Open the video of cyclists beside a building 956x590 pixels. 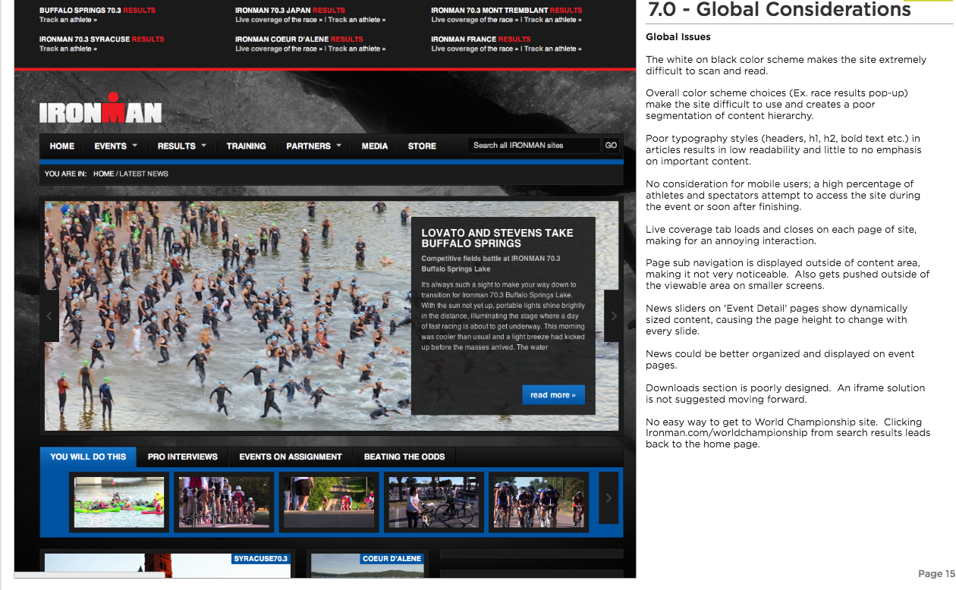click(x=224, y=502)
